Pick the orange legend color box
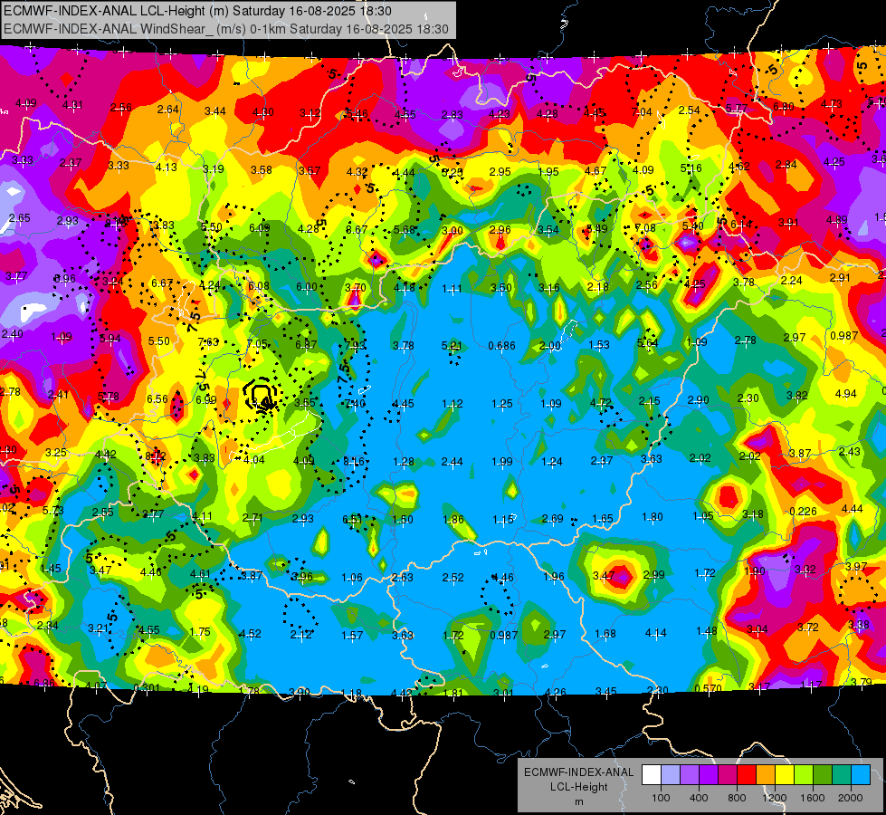The width and height of the screenshot is (886, 815). point(766,774)
